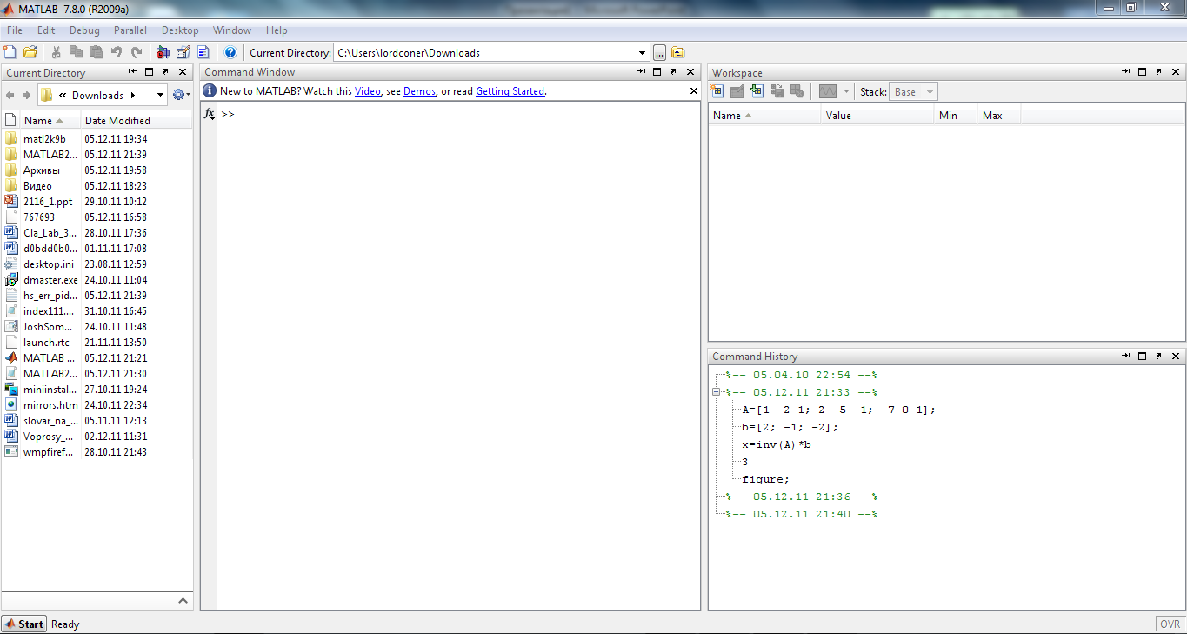Viewport: 1187px width, 634px height.
Task: Open the Profiler toolbar icon
Action: tap(203, 52)
